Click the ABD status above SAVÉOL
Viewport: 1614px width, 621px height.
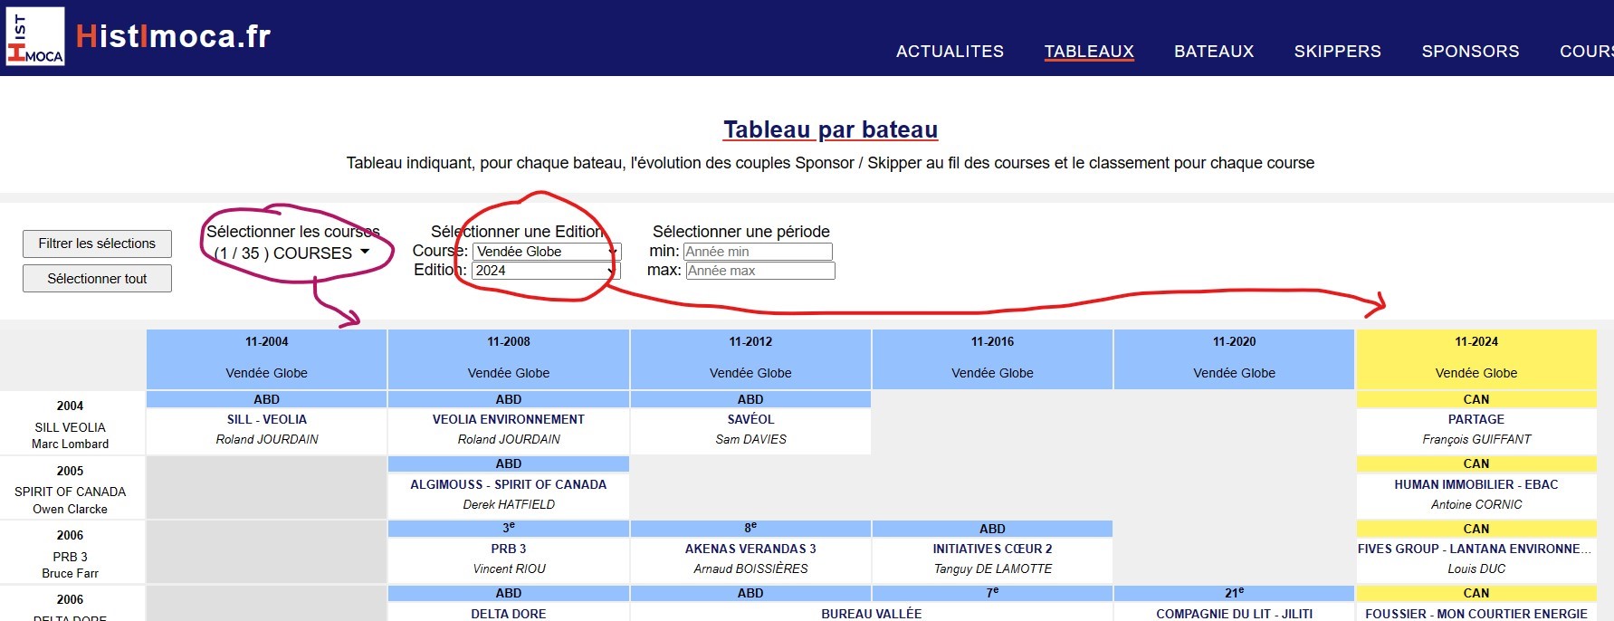click(750, 399)
